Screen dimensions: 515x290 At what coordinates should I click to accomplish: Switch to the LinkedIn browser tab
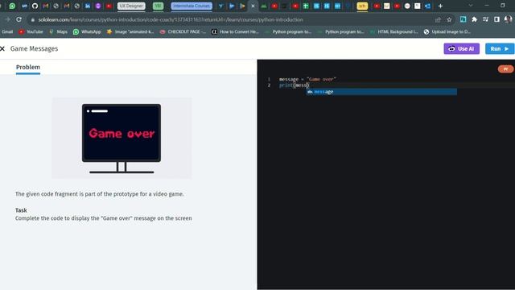coord(88,6)
